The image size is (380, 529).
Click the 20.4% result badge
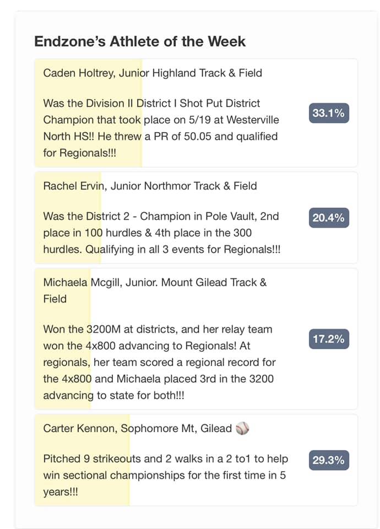pyautogui.click(x=329, y=218)
